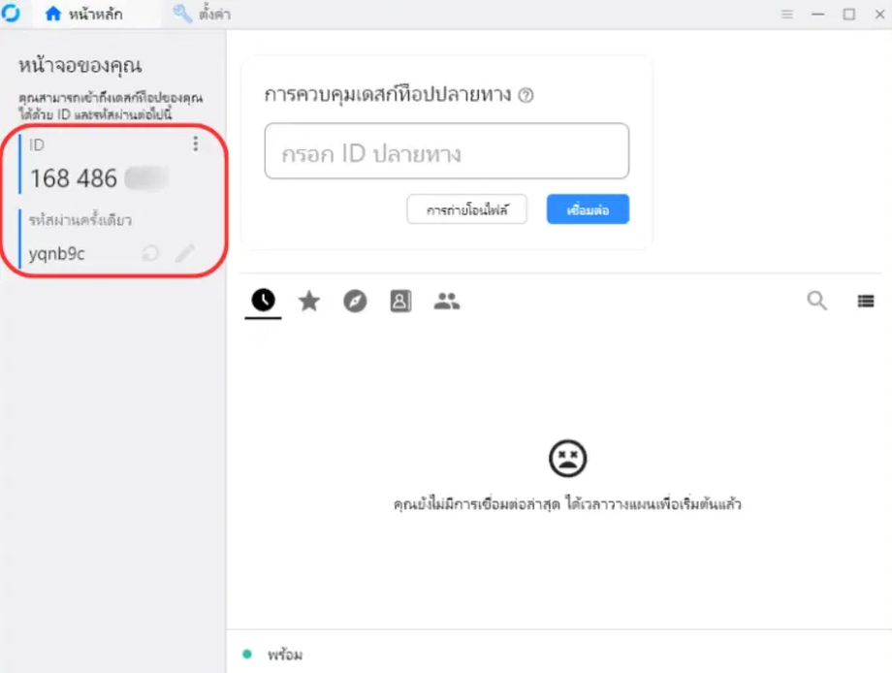Viewport: 892px width, 673px height.
Task: Switch to the หน้าหลัก home tab
Action: [x=84, y=14]
